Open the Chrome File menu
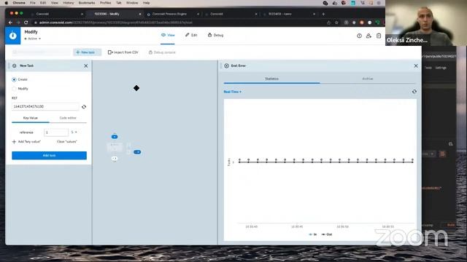The height and width of the screenshot is (262, 467). pos(32,3)
